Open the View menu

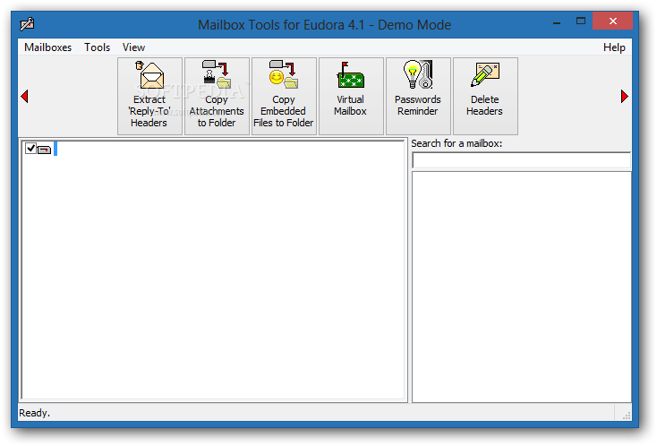point(133,47)
